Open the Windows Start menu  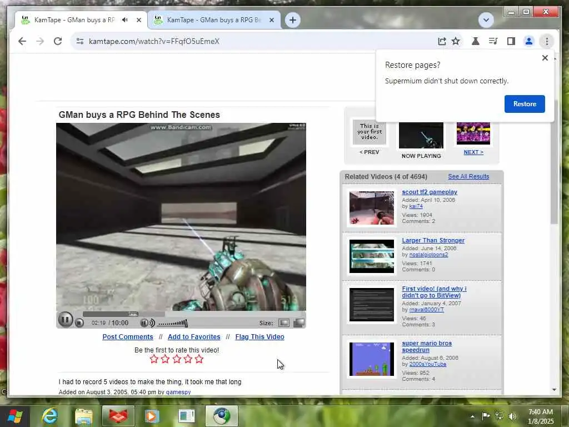pyautogui.click(x=15, y=416)
